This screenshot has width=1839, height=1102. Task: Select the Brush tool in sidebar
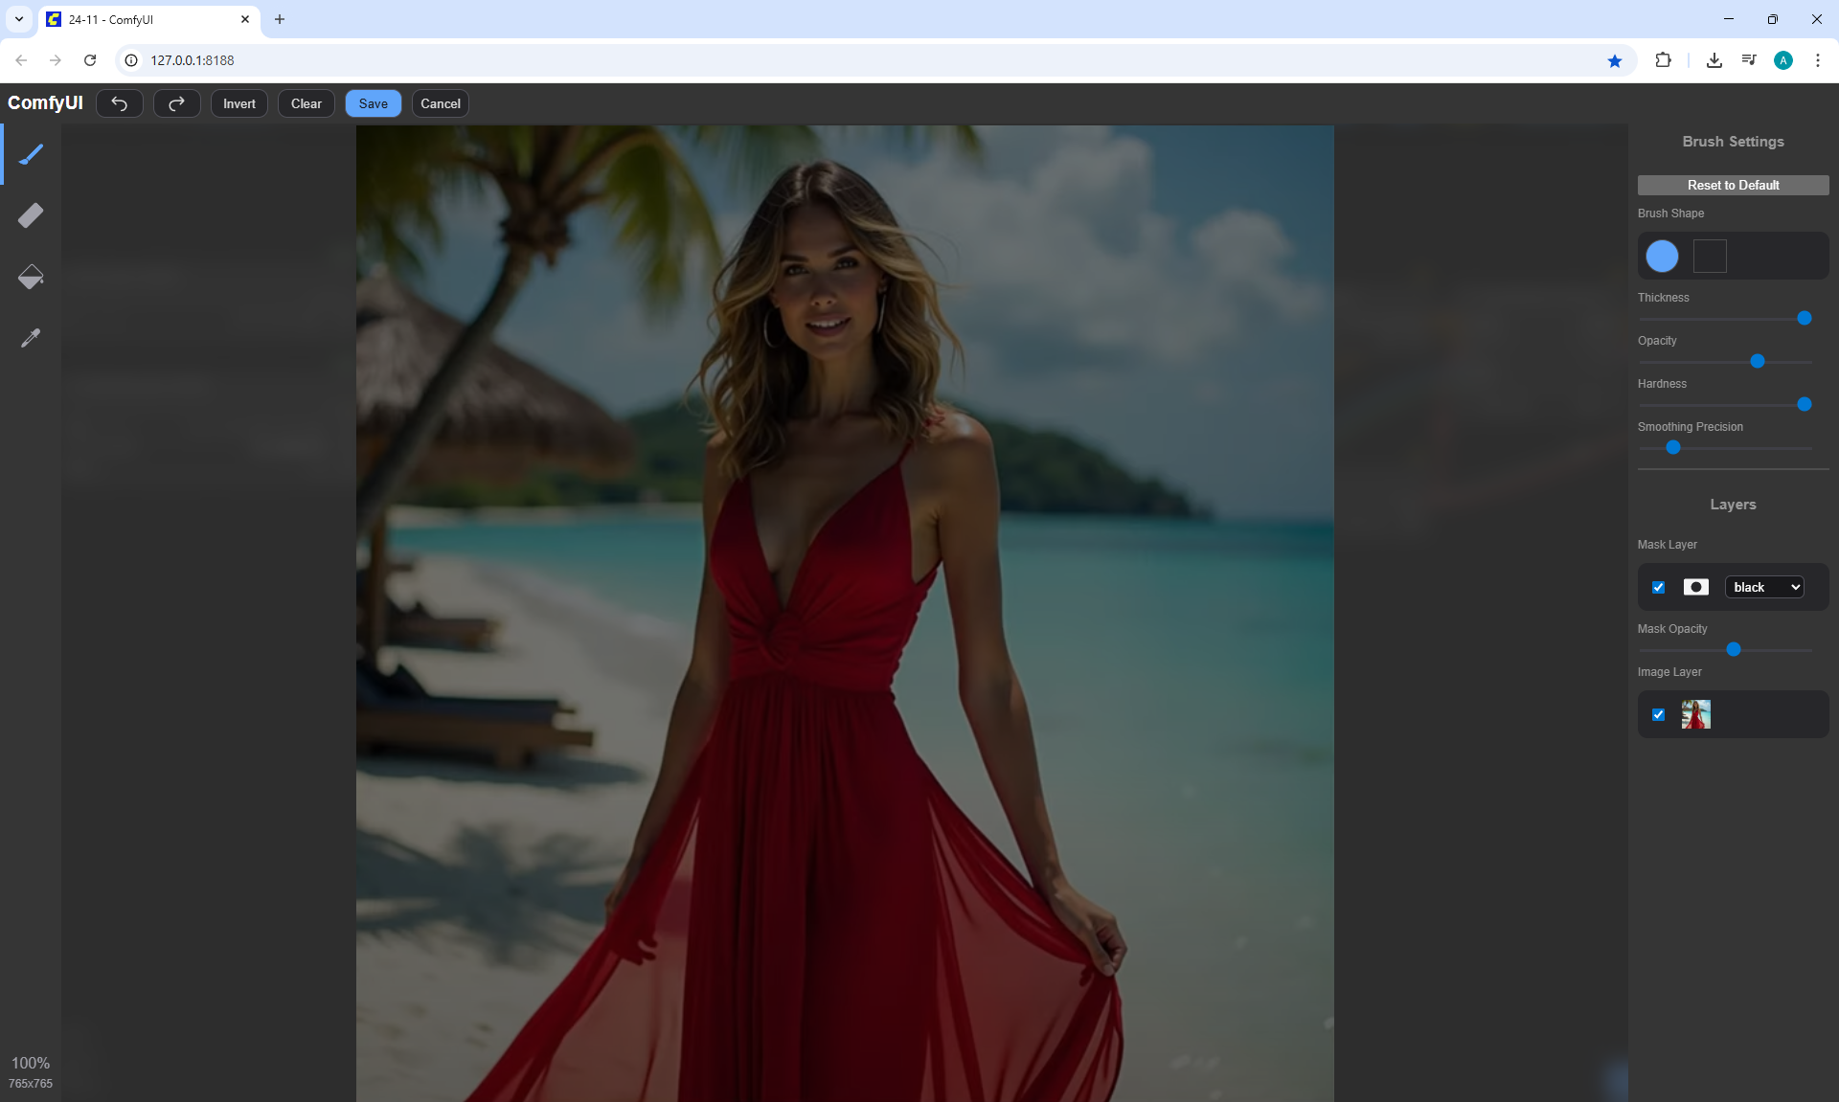[x=31, y=154]
